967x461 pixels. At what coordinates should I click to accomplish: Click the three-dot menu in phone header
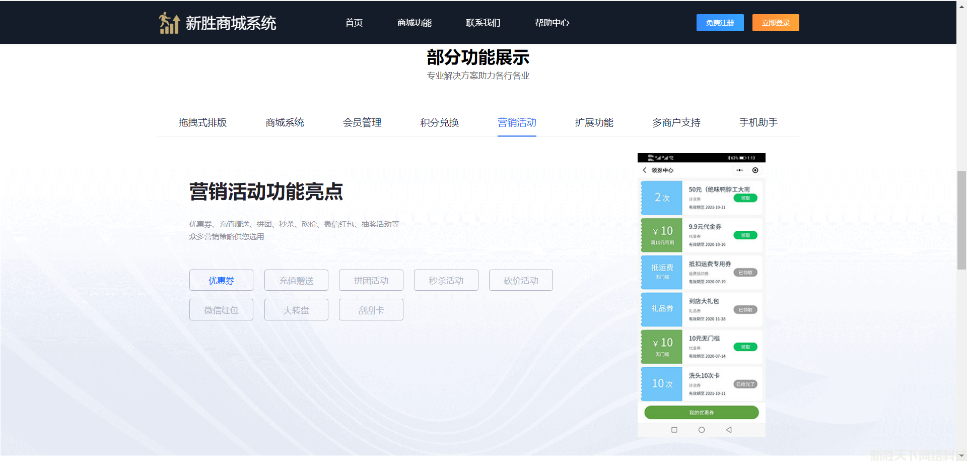pyautogui.click(x=739, y=170)
